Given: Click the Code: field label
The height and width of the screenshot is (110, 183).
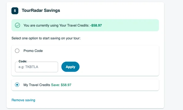Looking at the screenshot, I should (23, 61).
